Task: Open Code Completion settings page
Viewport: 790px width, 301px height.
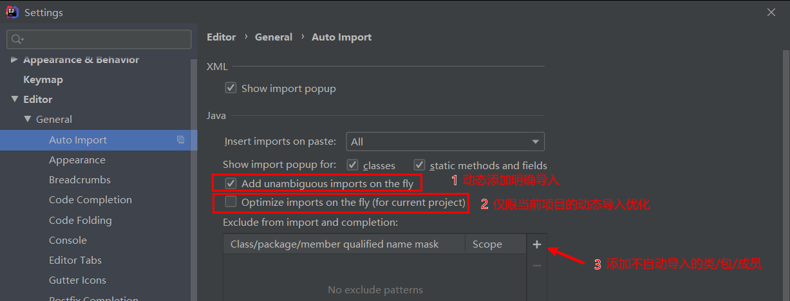Action: 90,199
